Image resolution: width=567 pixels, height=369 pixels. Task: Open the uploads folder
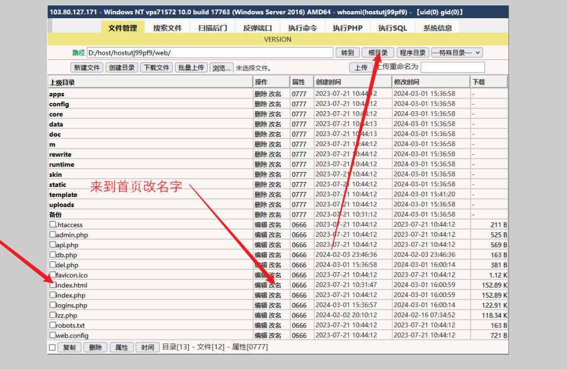click(x=61, y=205)
